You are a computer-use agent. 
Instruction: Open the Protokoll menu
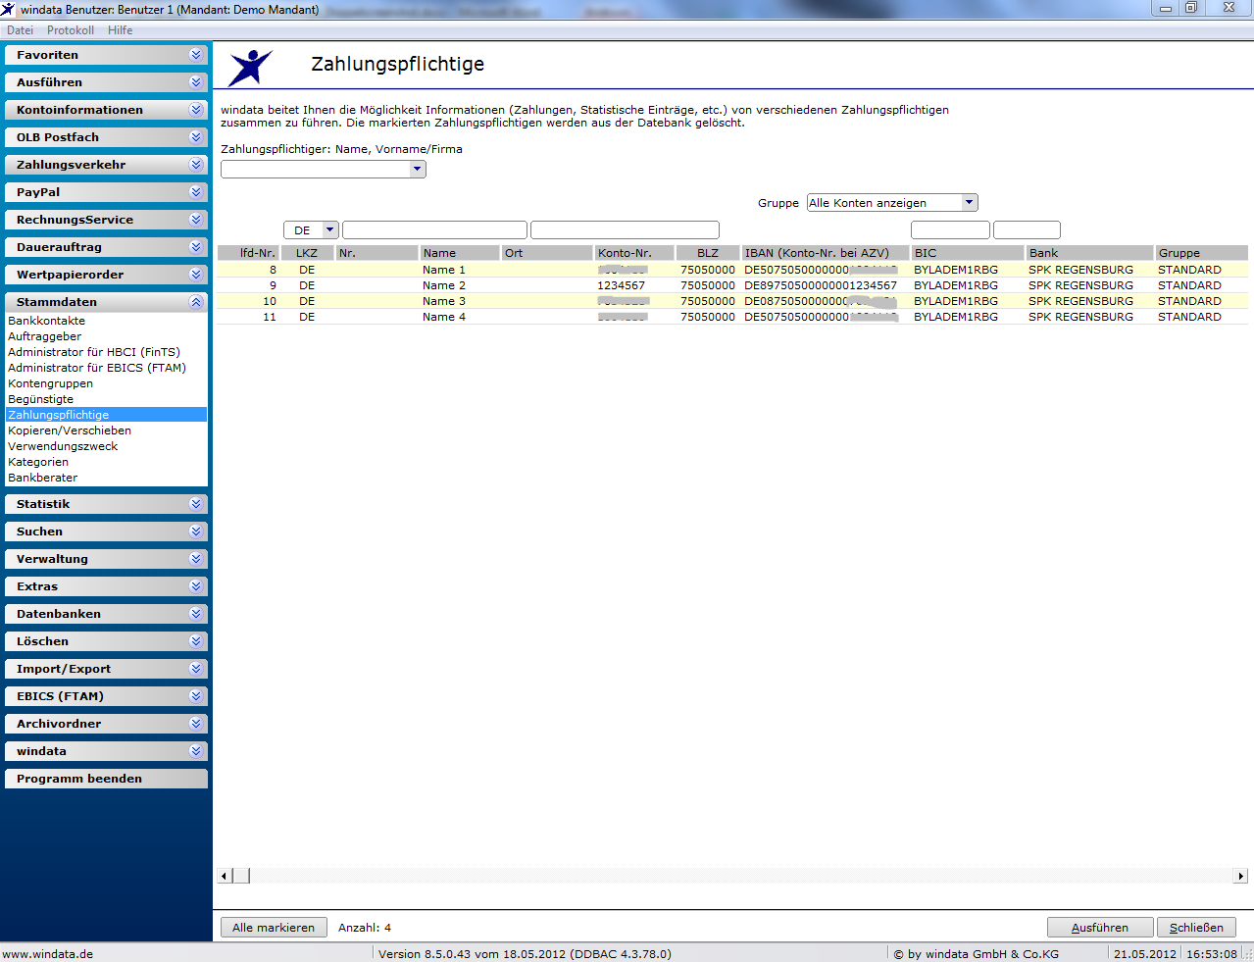click(71, 30)
